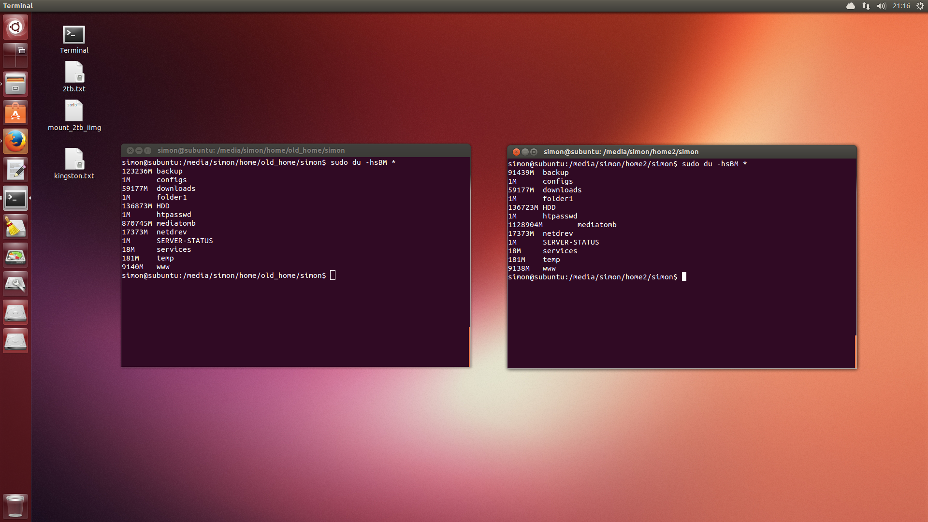Click the '870745M mediatomb' line
The image size is (928, 522).
point(159,223)
